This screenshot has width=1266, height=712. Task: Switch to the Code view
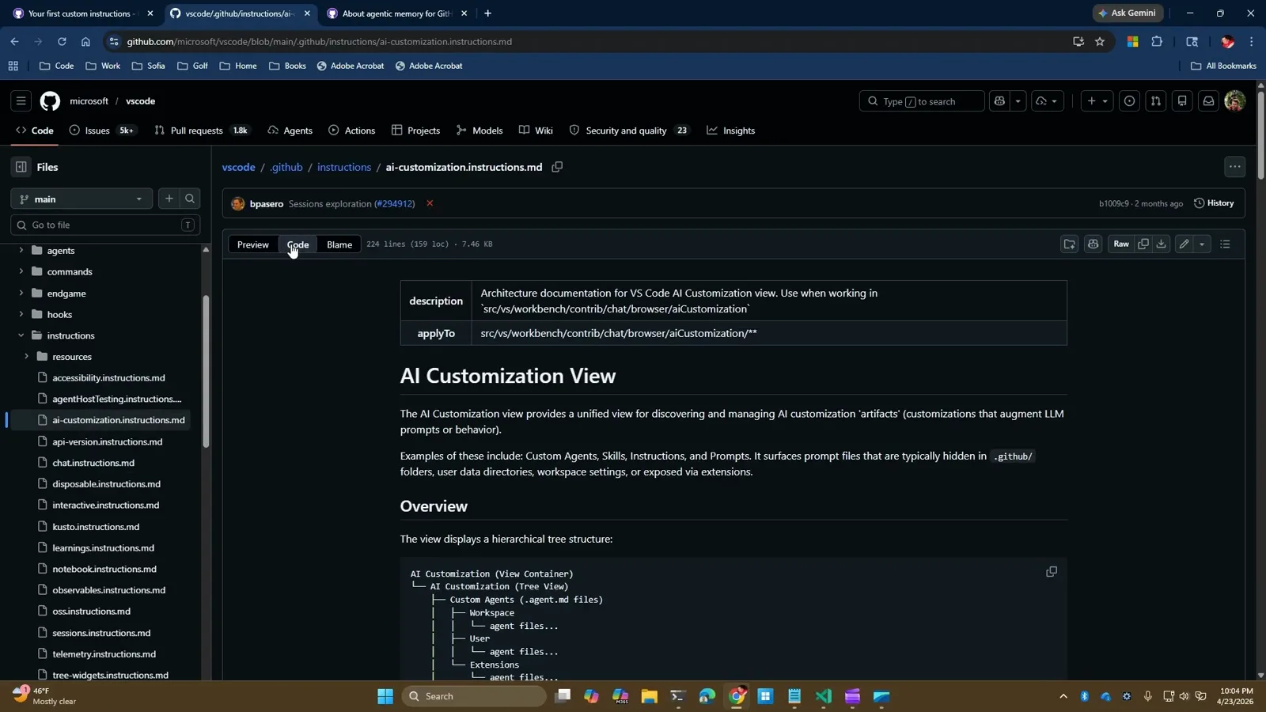298,244
